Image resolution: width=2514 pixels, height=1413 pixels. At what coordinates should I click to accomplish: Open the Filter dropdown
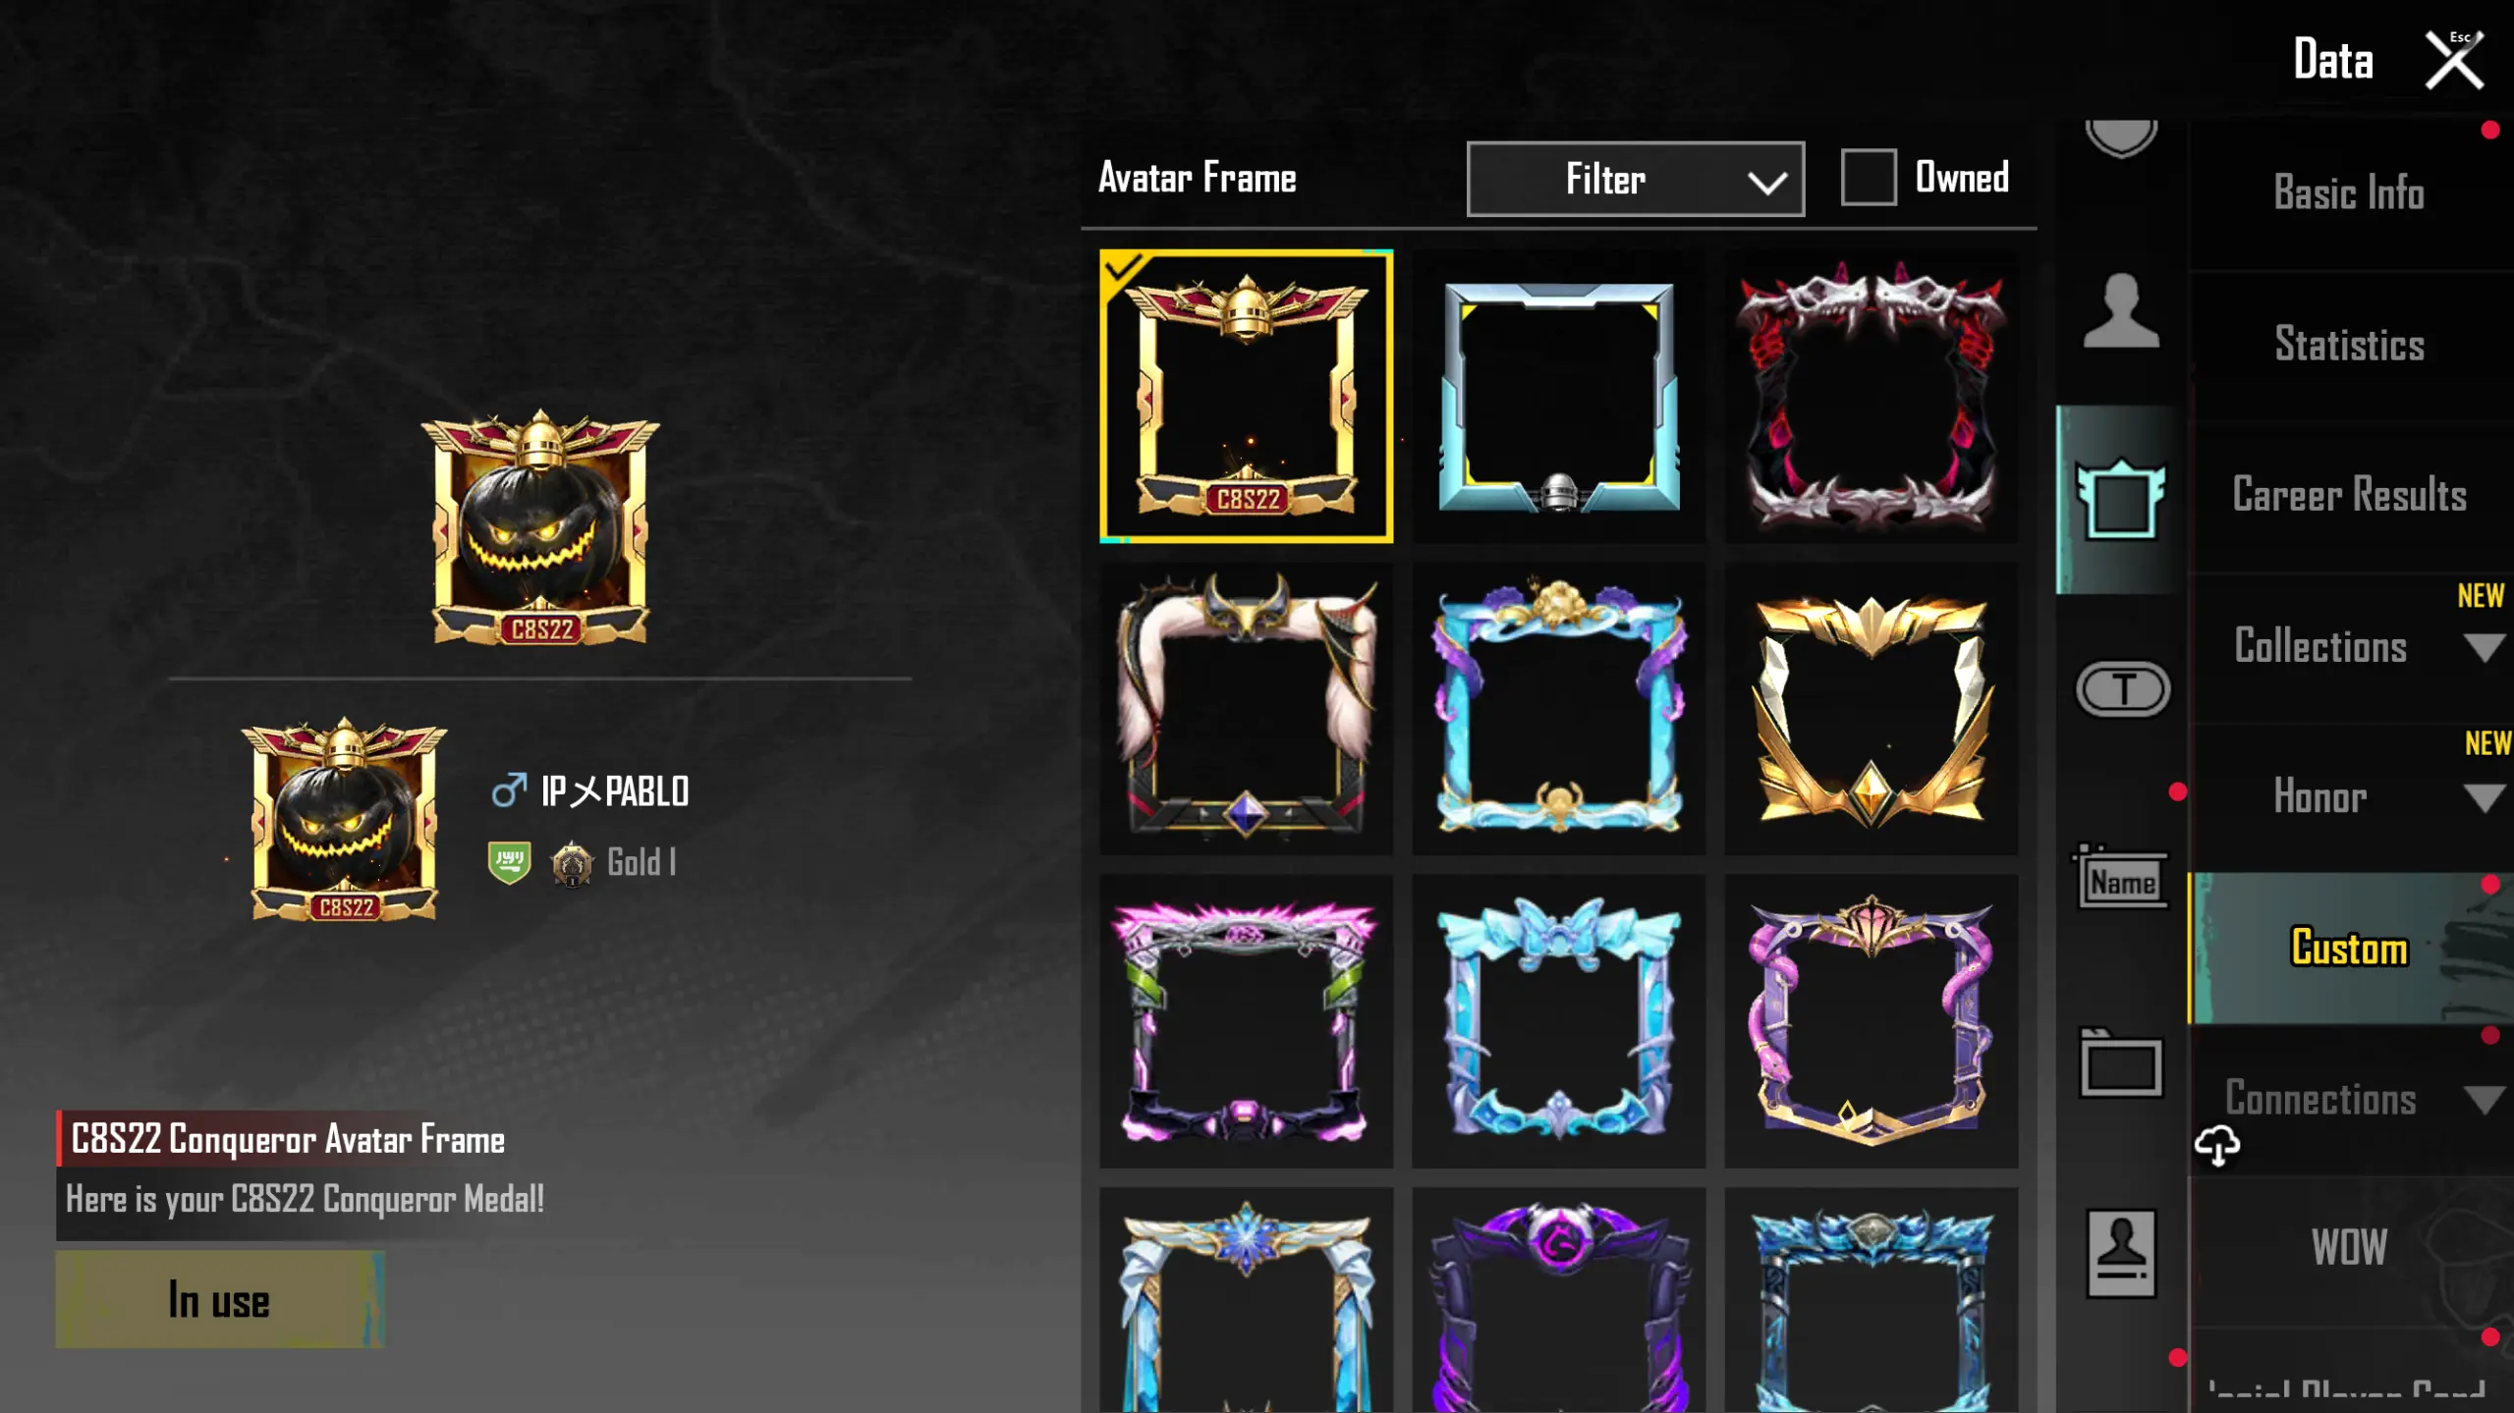[1635, 179]
